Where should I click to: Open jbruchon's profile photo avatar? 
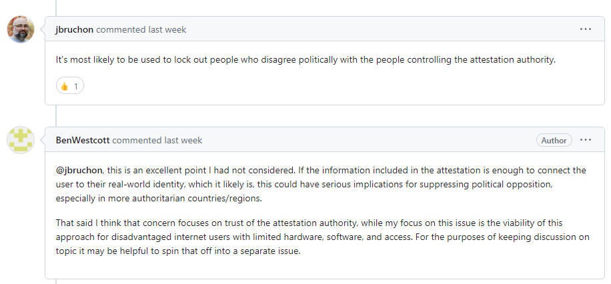[21, 29]
